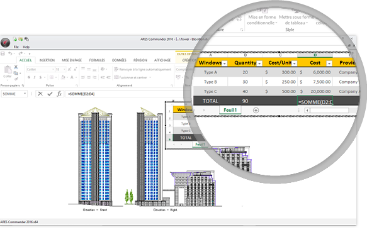The width and height of the screenshot is (367, 242).
Task: Click the Increase indent icon
Action: [108, 77]
